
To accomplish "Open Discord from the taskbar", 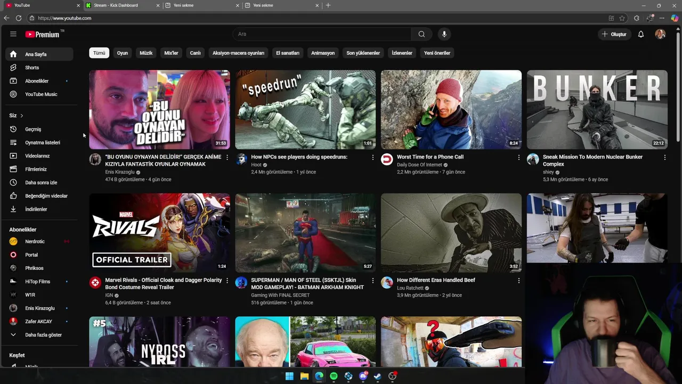I will pyautogui.click(x=363, y=376).
